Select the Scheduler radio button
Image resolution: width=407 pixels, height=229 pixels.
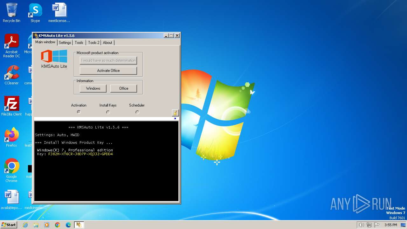tap(137, 112)
